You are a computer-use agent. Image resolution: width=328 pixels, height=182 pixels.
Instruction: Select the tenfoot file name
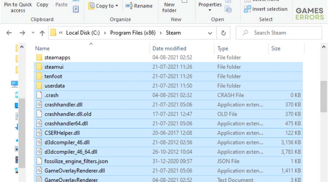coord(53,76)
